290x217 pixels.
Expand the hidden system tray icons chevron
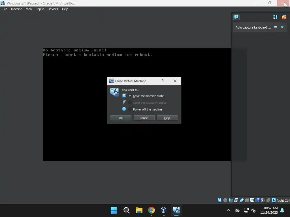228,210
